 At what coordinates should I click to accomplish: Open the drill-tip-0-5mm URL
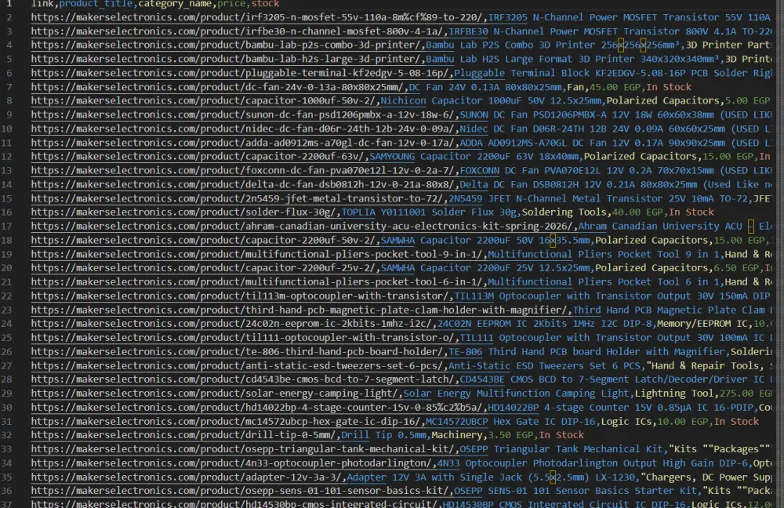click(x=186, y=435)
